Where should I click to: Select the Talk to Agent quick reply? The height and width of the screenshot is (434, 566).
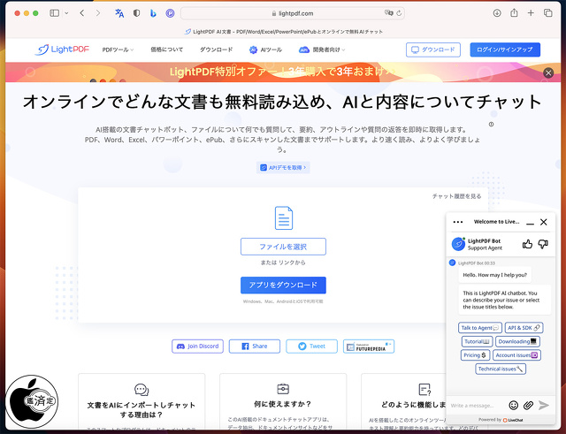pos(480,328)
